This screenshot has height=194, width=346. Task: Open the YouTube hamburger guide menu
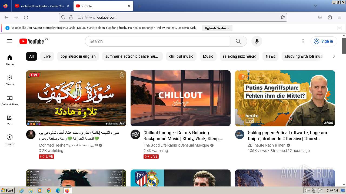click(x=10, y=41)
